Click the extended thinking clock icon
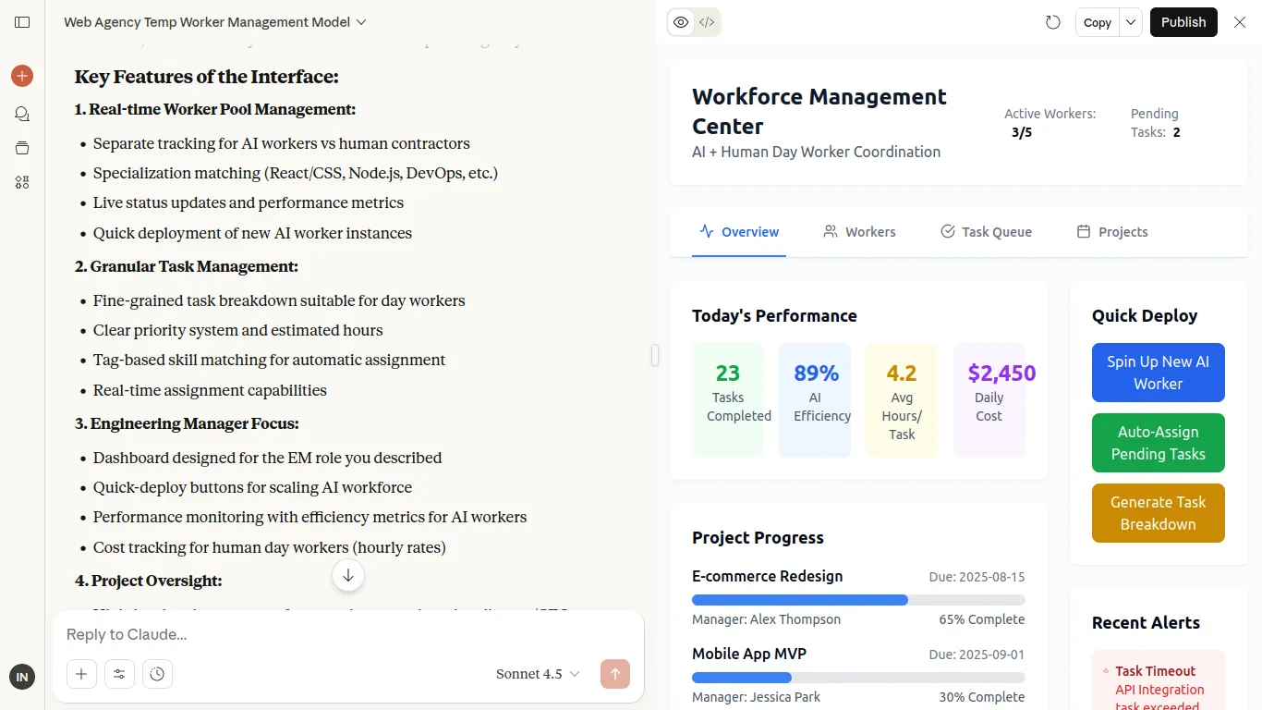1262x710 pixels. click(157, 674)
